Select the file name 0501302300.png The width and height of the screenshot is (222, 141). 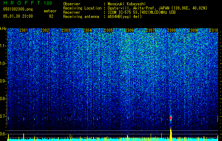click(x=18, y=10)
